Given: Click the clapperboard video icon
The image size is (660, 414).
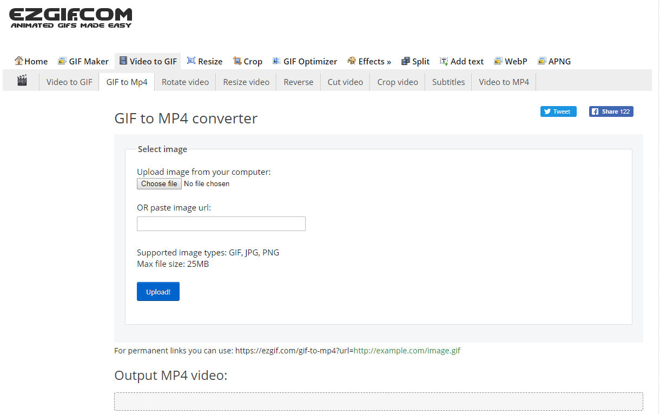Looking at the screenshot, I should [22, 81].
